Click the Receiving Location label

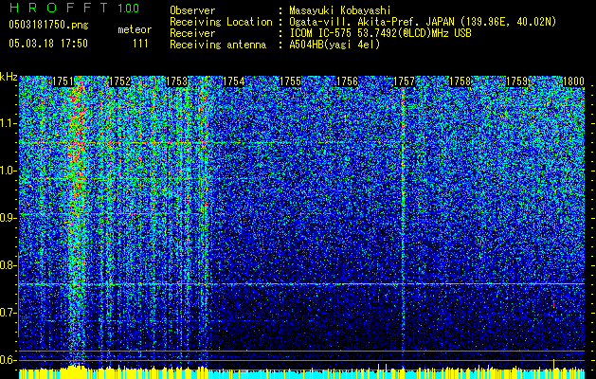pyautogui.click(x=221, y=22)
